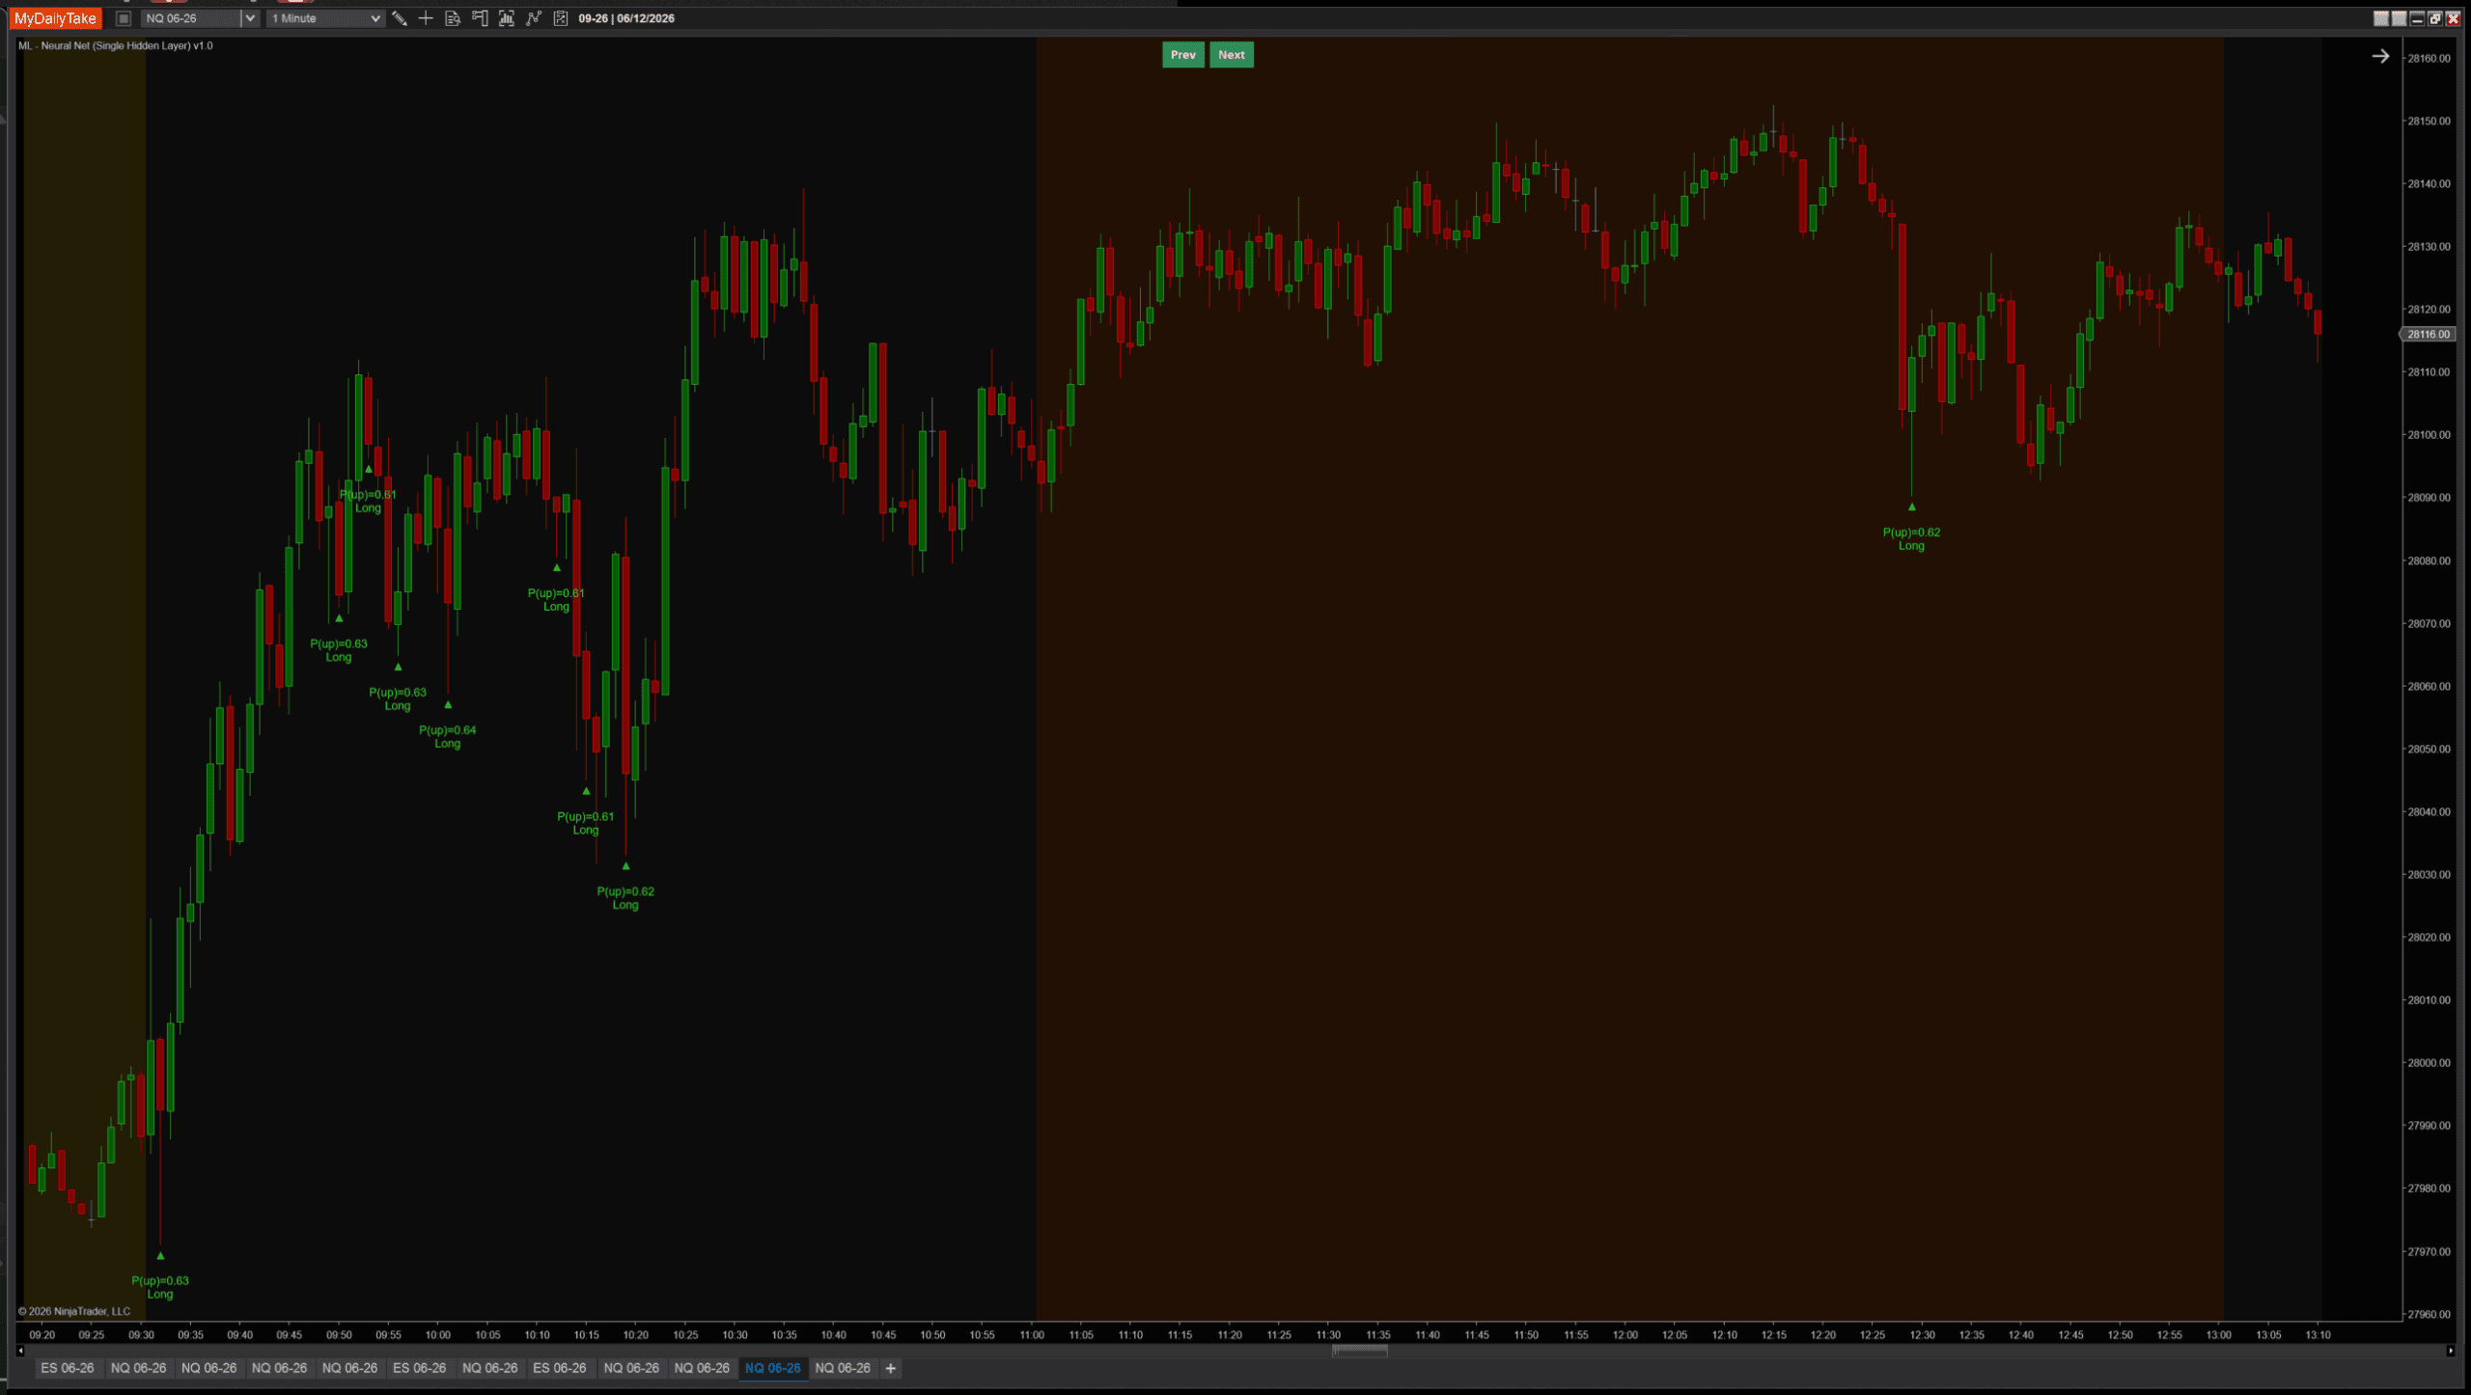Open the 1 Minute interval dropdown
This screenshot has width=2471, height=1395.
point(325,18)
